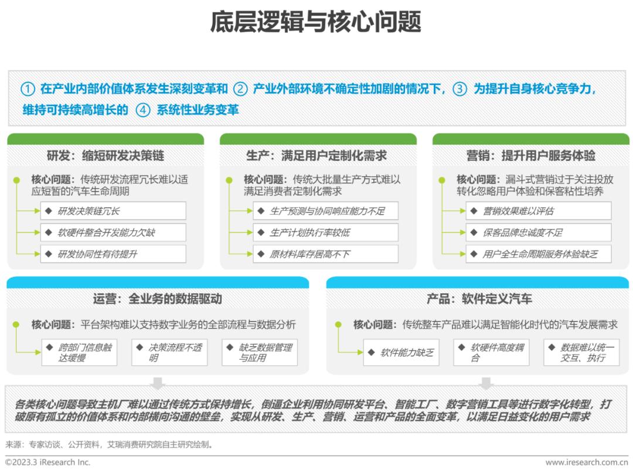Select the 生产：满足用户定制化需求 header
The height and width of the screenshot is (476, 633).
[x=317, y=156]
